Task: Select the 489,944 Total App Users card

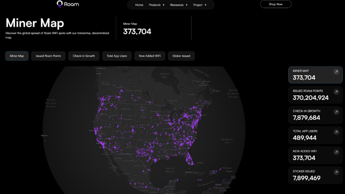Action: click(x=315, y=135)
